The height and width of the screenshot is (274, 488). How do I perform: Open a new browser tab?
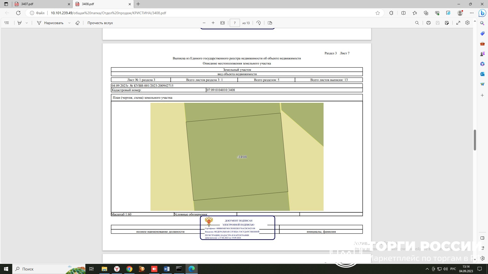point(138,4)
